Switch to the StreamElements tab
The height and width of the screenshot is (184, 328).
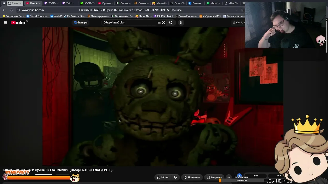pyautogui.click(x=177, y=3)
